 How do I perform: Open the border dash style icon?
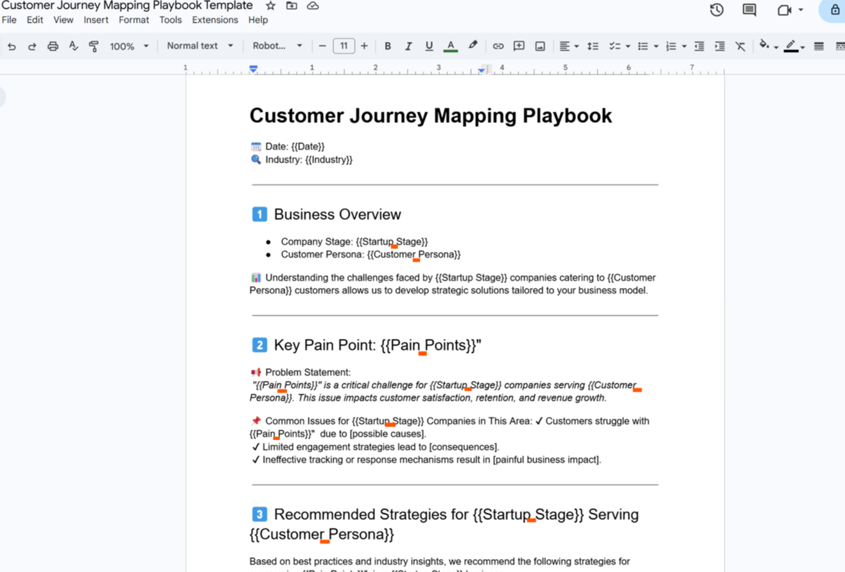[840, 46]
